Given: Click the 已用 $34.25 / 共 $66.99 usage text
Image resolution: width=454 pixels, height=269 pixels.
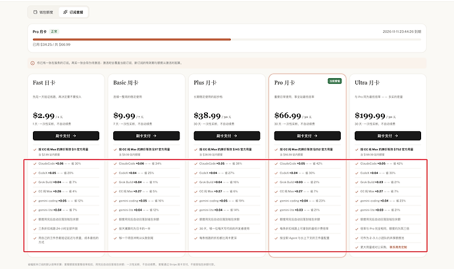Looking at the screenshot, I should (x=51, y=45).
